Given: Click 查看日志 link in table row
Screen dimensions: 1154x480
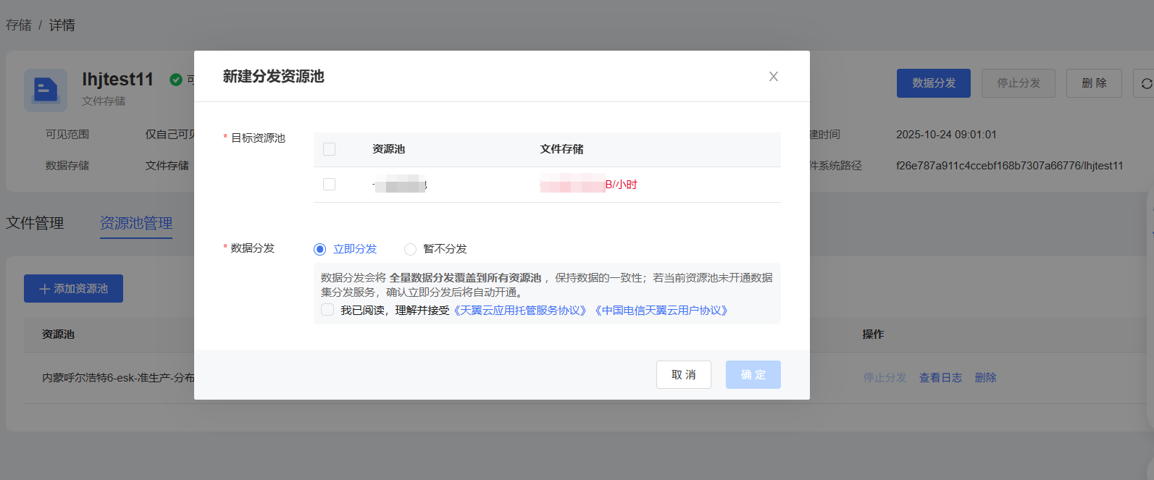Looking at the screenshot, I should pyautogui.click(x=940, y=378).
